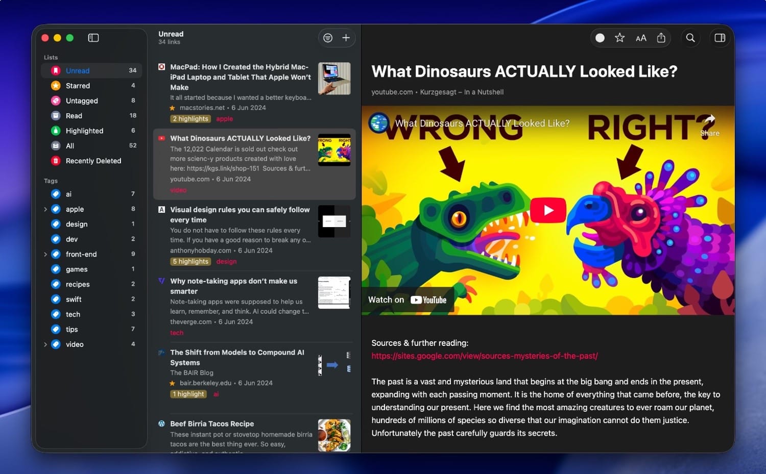Play the dinosaur YouTube video
The width and height of the screenshot is (766, 474).
[548, 210]
